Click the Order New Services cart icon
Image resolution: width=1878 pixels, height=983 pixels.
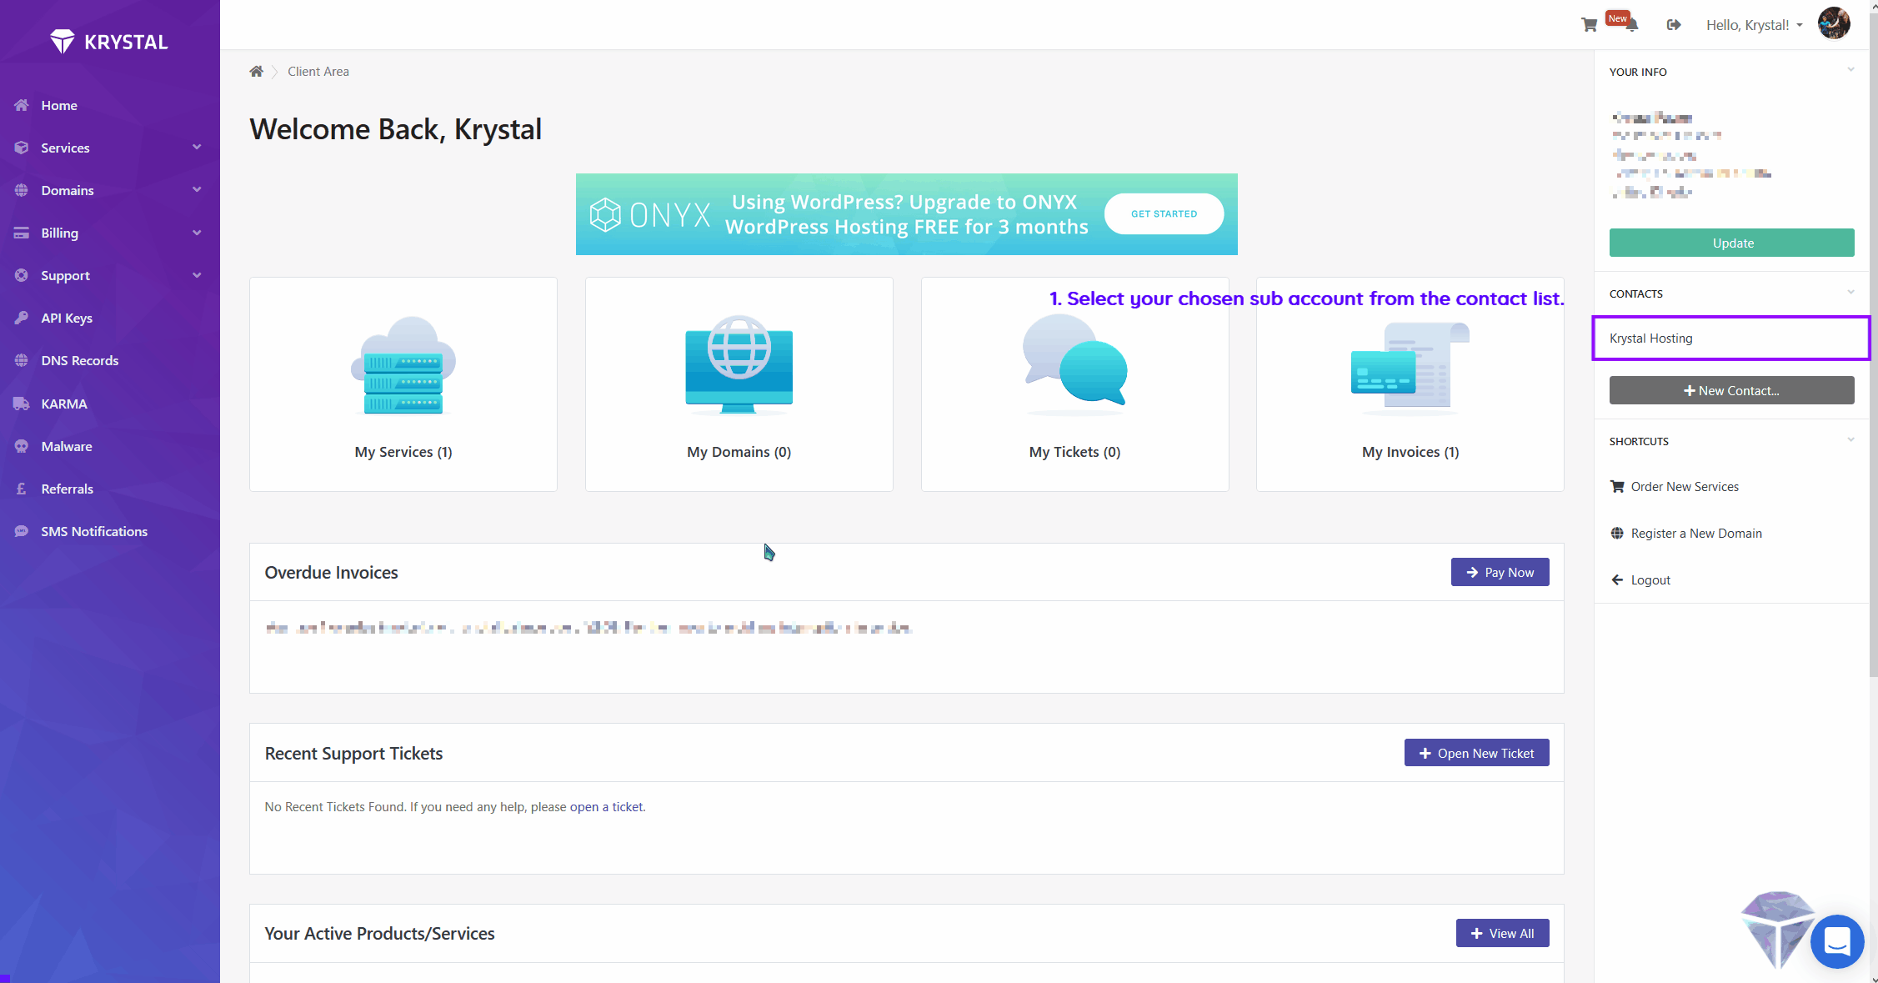point(1617,487)
